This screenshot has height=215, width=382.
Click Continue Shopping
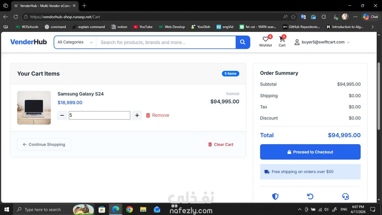[44, 144]
